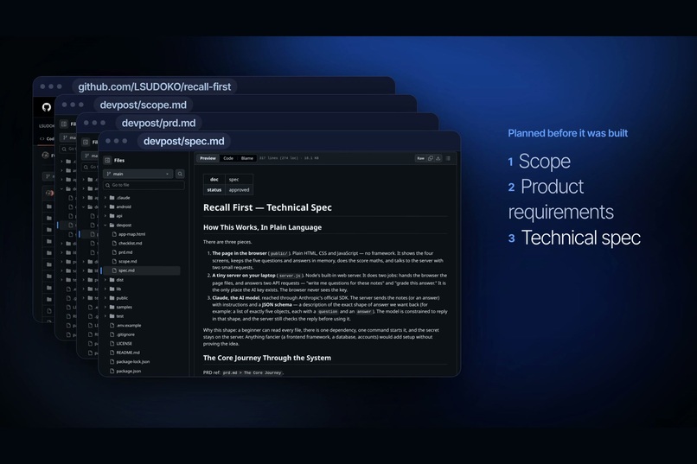The width and height of the screenshot is (697, 464).
Task: Expand the samples folder chevron
Action: coord(106,308)
